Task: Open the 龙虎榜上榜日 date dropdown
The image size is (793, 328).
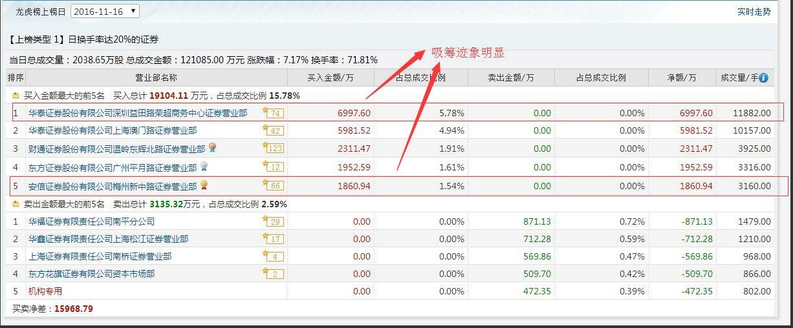Action: click(105, 11)
